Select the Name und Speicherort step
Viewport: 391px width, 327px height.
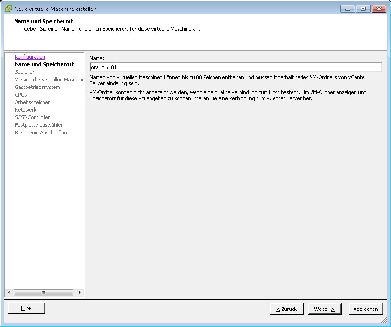tap(44, 64)
